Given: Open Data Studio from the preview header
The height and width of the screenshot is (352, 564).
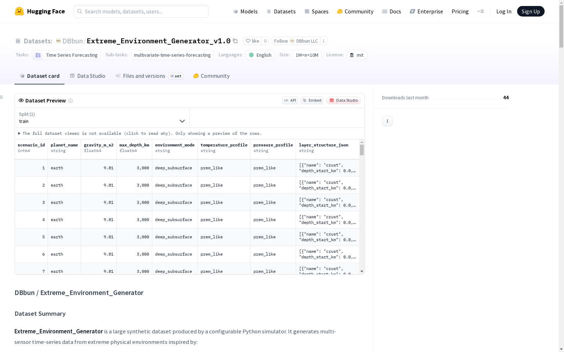Looking at the screenshot, I should 344,100.
